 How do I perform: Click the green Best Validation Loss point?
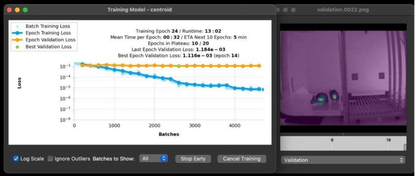(x=179, y=66)
